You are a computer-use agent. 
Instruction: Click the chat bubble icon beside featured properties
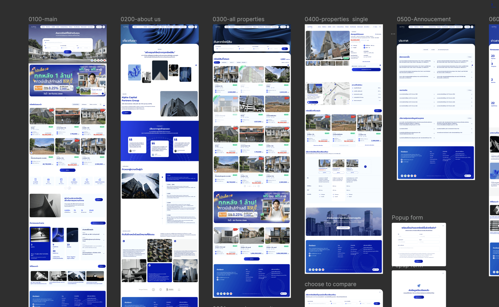[x=104, y=106]
